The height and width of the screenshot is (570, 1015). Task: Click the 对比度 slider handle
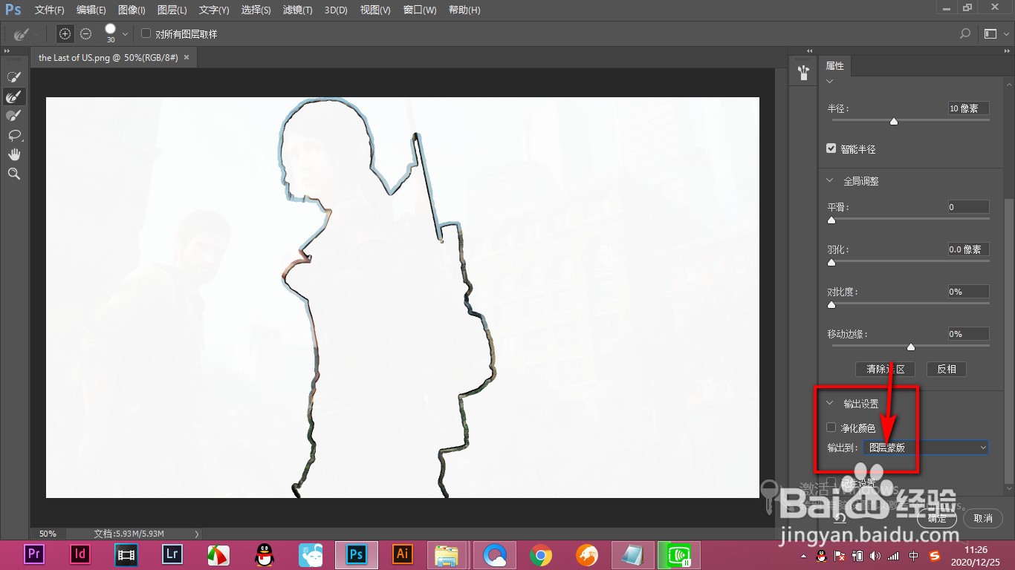[x=831, y=304]
